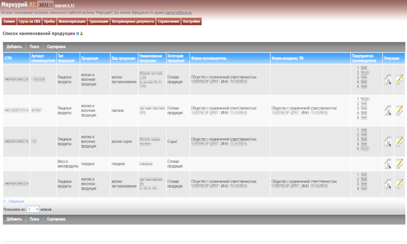Click the Мясо и мясопродукты cell
This screenshot has height=244, width=407.
coord(68,164)
